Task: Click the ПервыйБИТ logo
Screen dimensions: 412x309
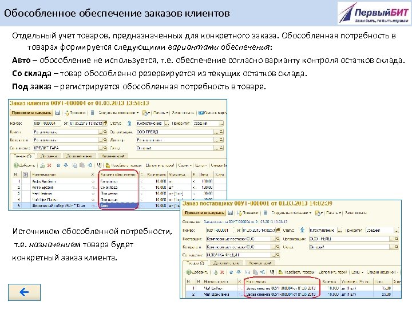Action: pyautogui.click(x=374, y=13)
